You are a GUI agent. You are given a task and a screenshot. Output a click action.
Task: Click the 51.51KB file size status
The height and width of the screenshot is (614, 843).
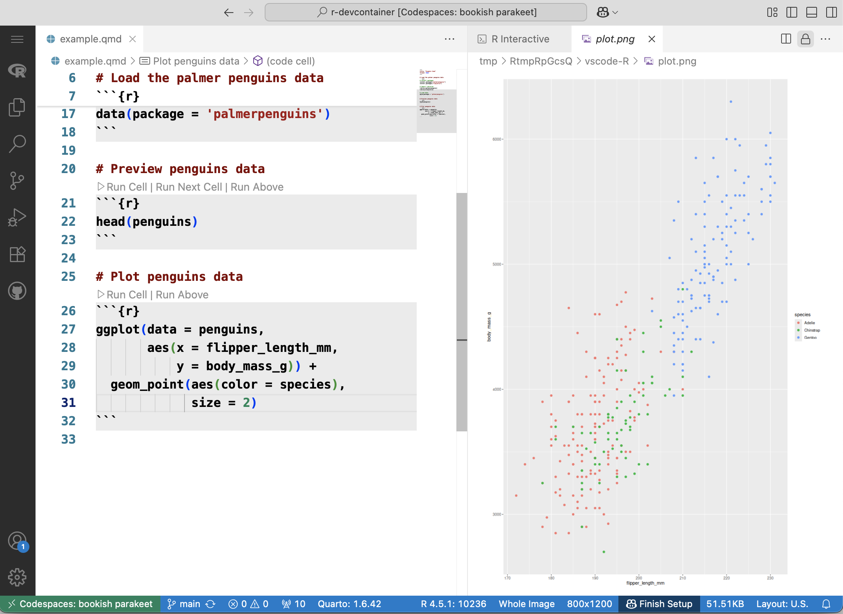[725, 604]
